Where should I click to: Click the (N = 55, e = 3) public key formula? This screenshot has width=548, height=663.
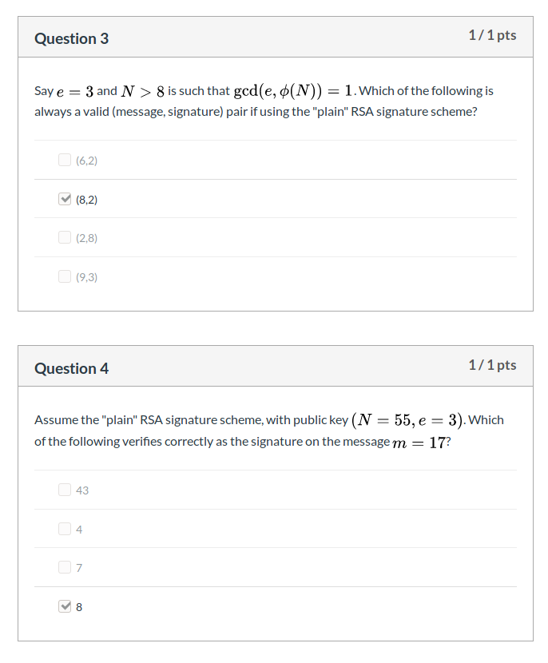(x=408, y=420)
